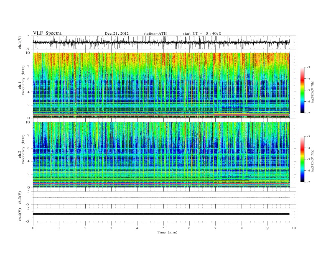The height and width of the screenshot is (256, 331).
Task: Click the "ch.4(V)" axis label
Action: point(20,215)
